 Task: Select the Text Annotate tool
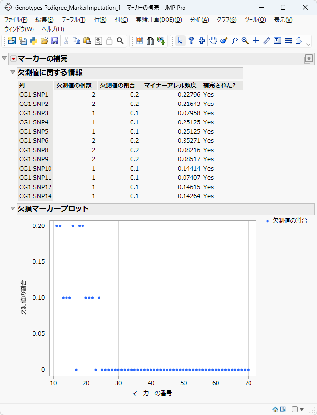pyautogui.click(x=277, y=40)
